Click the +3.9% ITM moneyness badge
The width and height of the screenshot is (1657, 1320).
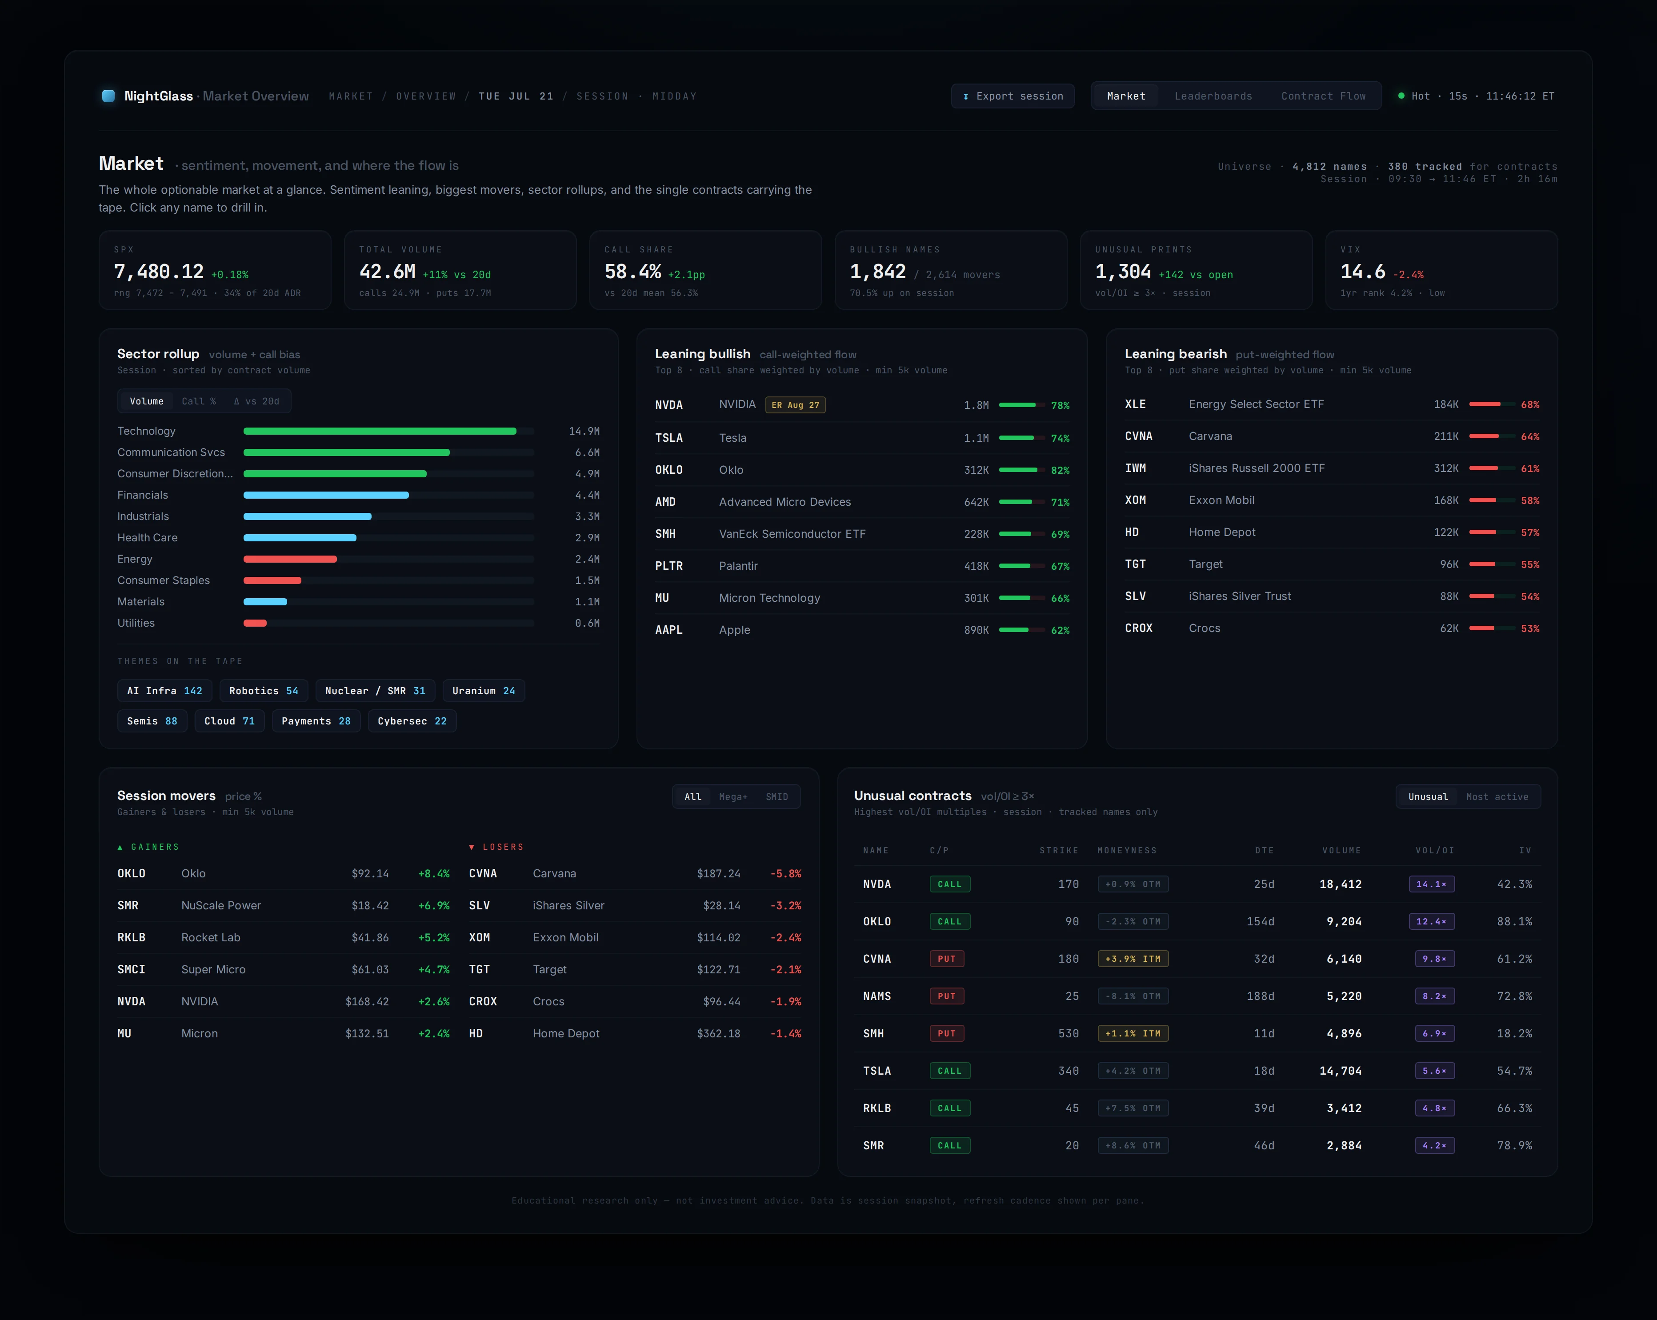[1133, 959]
